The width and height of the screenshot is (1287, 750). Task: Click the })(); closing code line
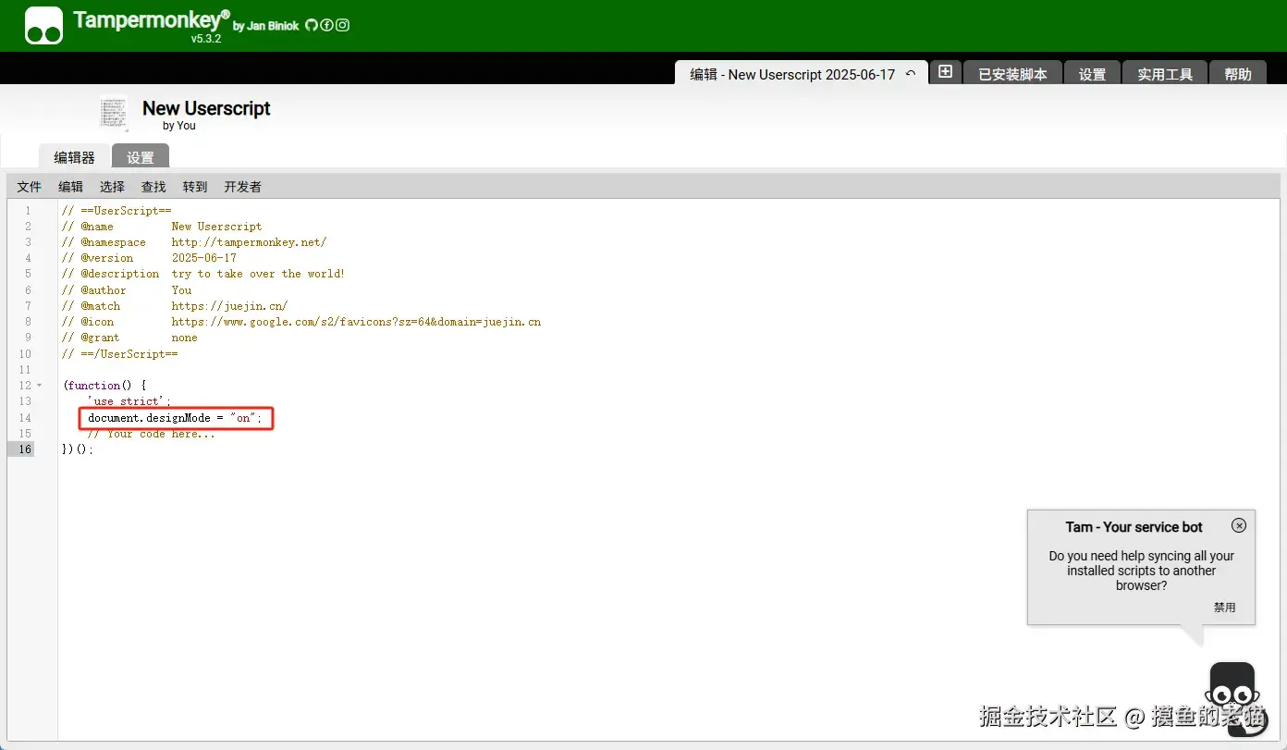tap(78, 449)
